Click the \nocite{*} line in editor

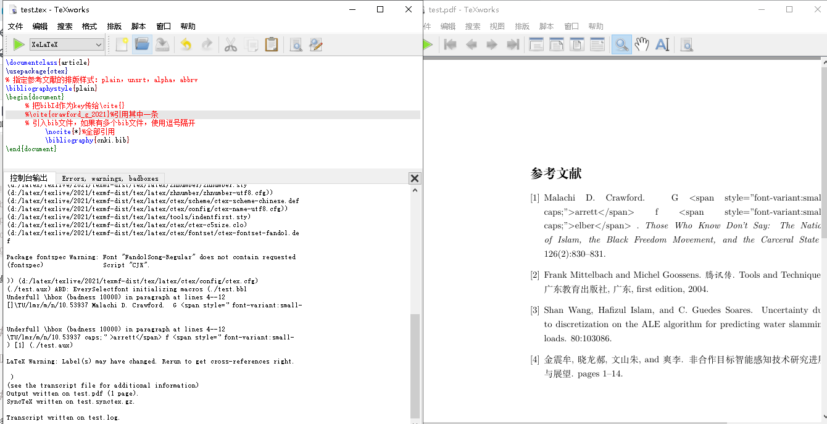[80, 131]
